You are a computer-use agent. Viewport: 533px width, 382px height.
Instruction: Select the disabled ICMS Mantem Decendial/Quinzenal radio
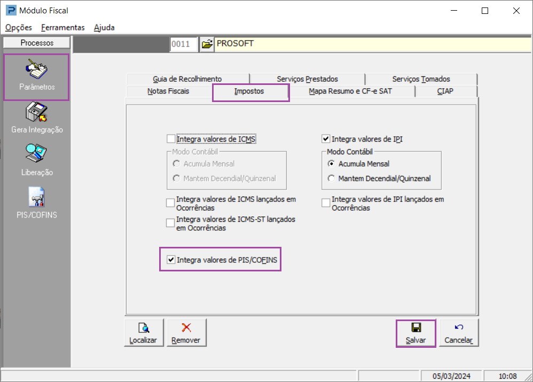pos(176,178)
